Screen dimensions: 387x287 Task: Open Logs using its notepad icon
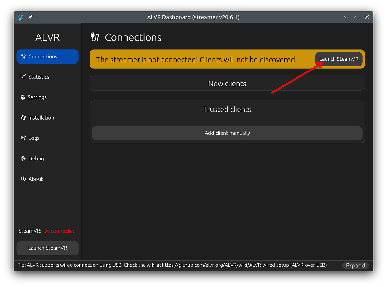point(23,138)
